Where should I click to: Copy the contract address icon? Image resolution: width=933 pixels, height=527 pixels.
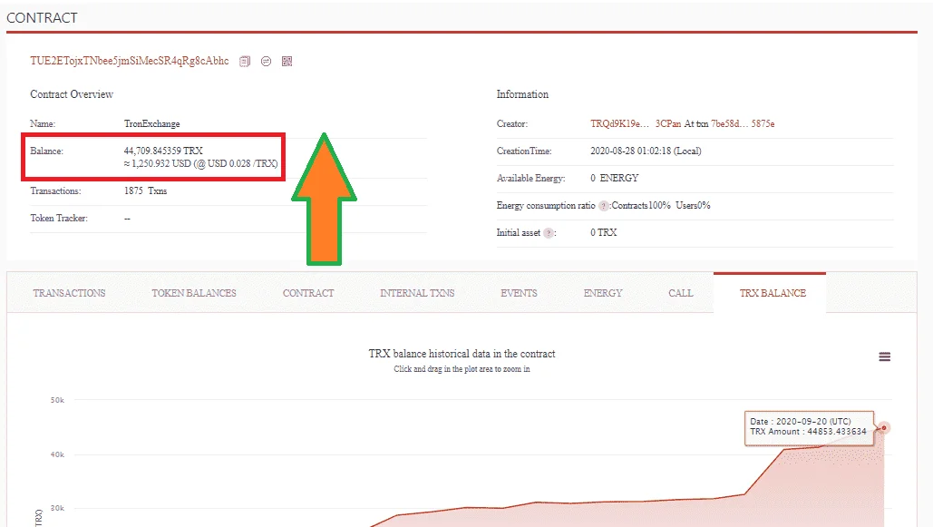(x=245, y=62)
